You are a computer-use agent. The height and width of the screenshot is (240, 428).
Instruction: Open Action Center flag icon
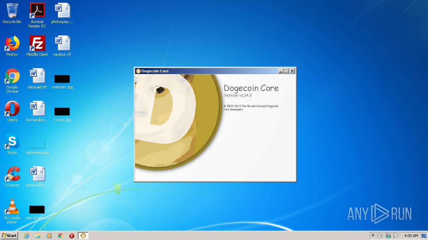pyautogui.click(x=396, y=236)
